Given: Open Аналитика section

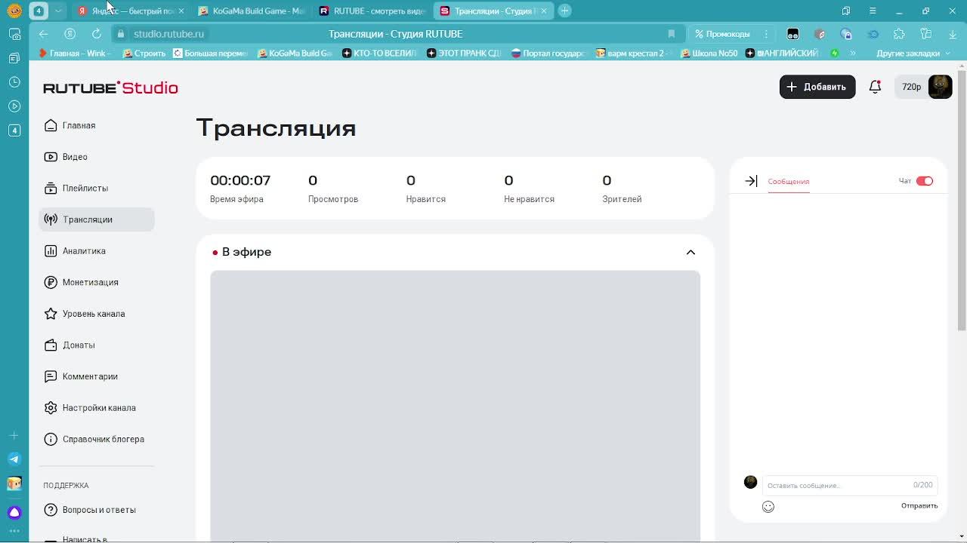Looking at the screenshot, I should [97, 251].
